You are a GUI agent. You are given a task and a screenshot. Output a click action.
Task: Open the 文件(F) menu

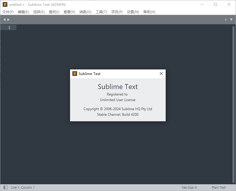point(8,12)
